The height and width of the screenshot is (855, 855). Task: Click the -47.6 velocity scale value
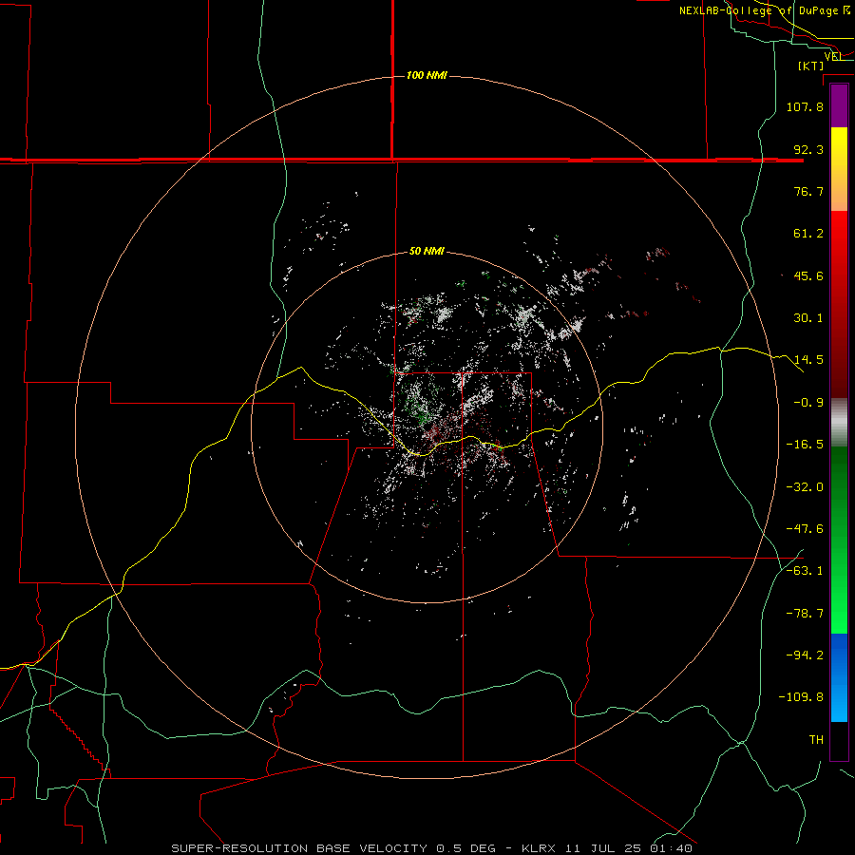click(805, 529)
